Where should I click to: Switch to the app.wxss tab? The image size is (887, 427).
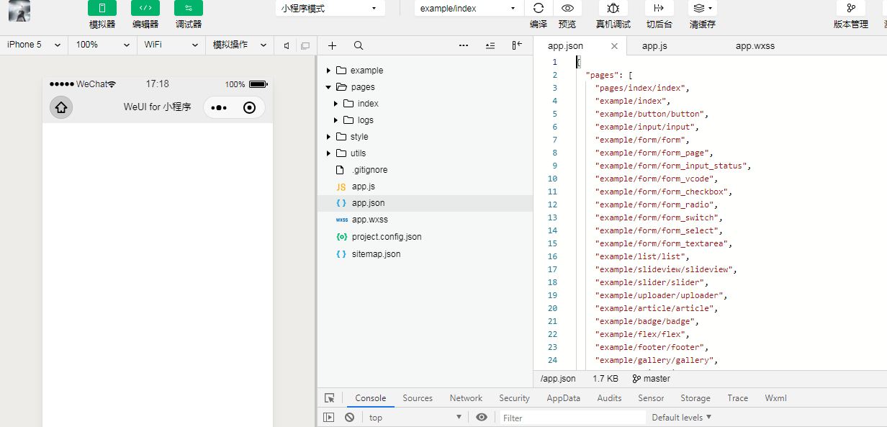coord(756,45)
